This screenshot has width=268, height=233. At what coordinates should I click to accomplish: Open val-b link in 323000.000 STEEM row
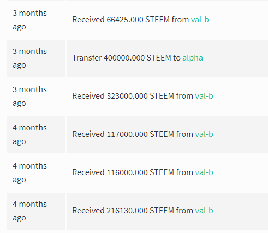[x=204, y=96]
